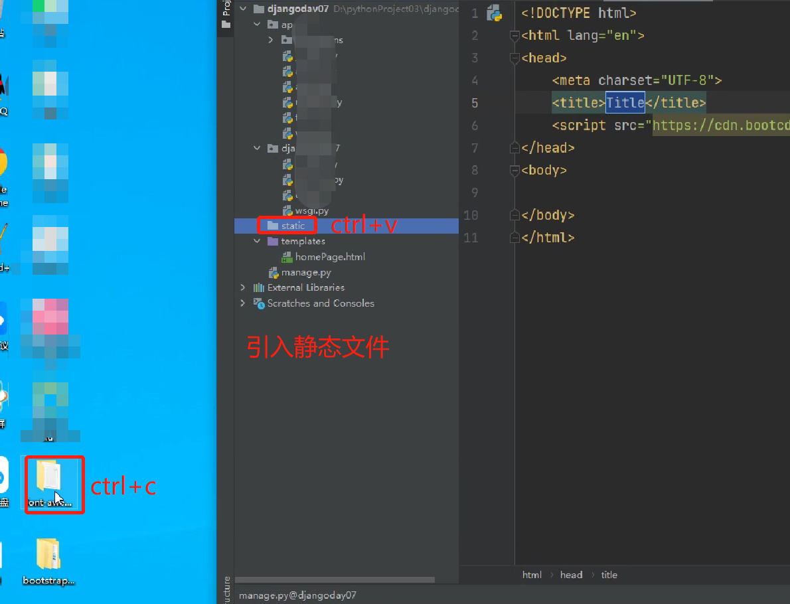Click the 'title' breadcrumb below the editor
790x604 pixels.
click(609, 575)
